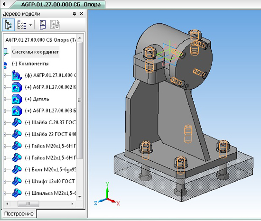This screenshot has width=261, height=221.
Task: Expand the Гайка M22x1,5-6H tree node
Action: [5, 158]
